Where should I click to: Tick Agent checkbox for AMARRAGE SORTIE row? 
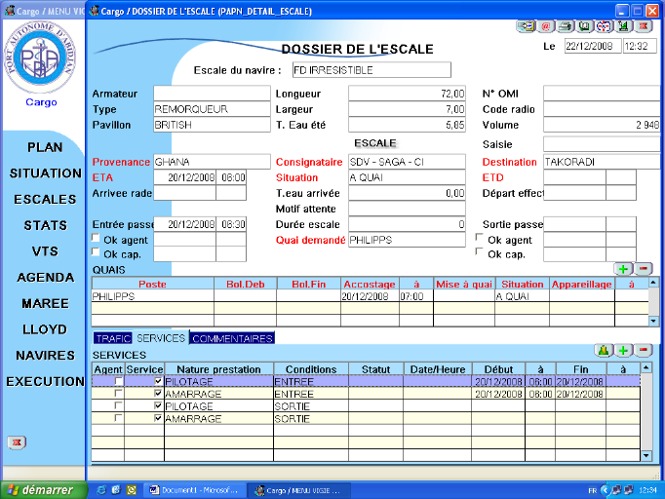pyautogui.click(x=118, y=418)
